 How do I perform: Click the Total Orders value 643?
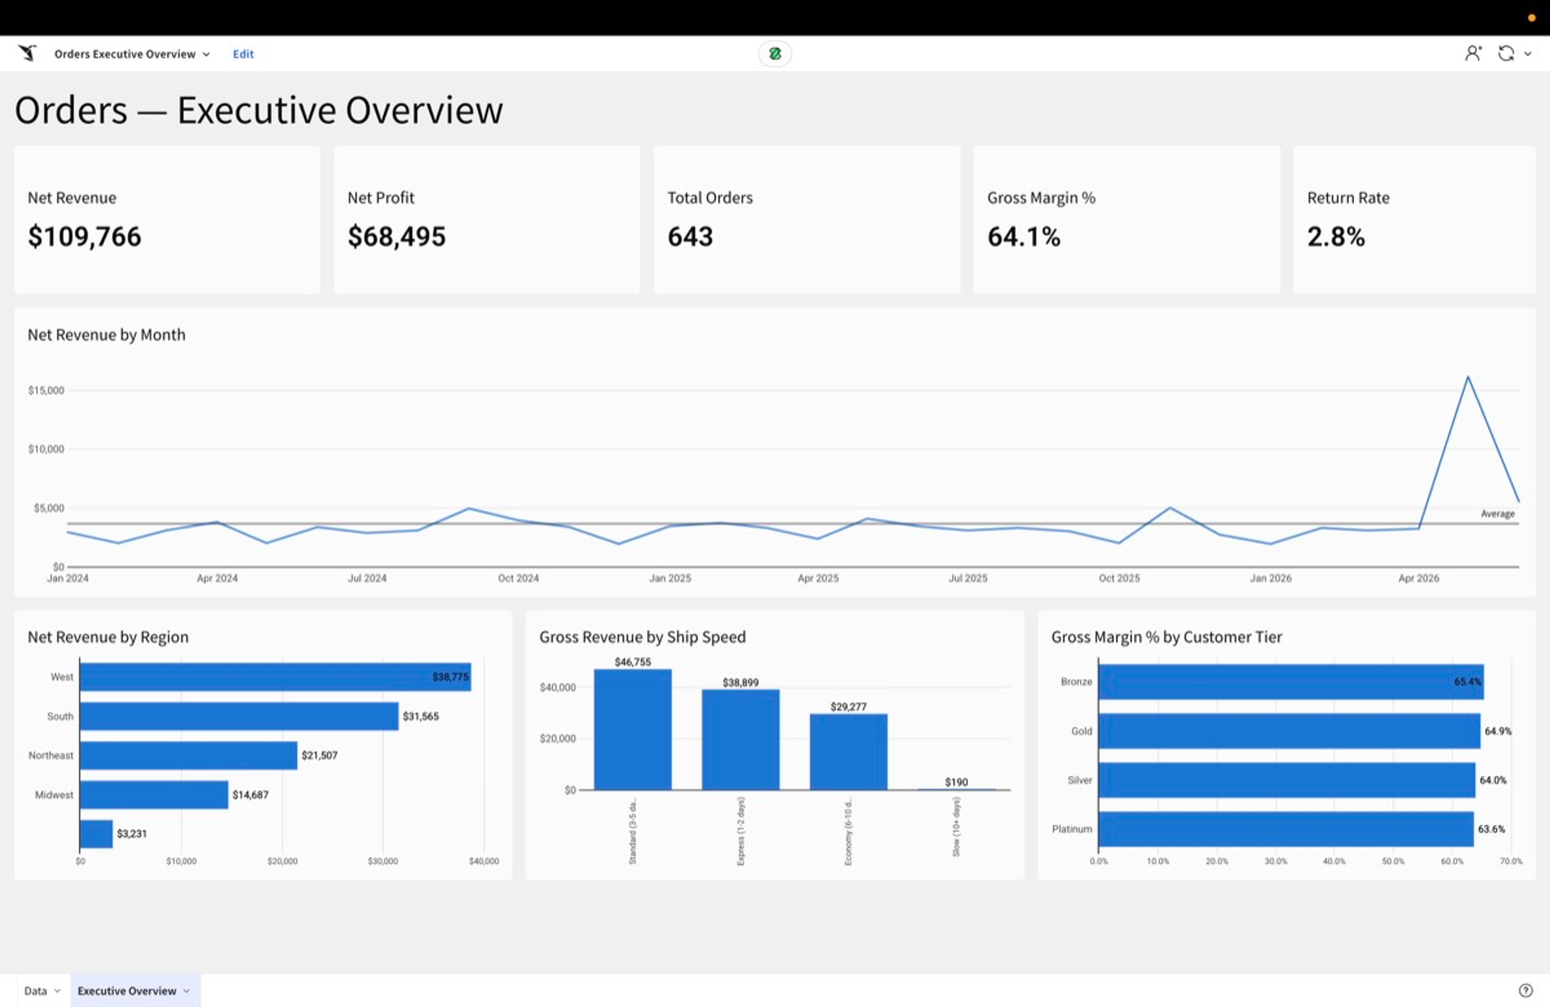pyautogui.click(x=690, y=236)
